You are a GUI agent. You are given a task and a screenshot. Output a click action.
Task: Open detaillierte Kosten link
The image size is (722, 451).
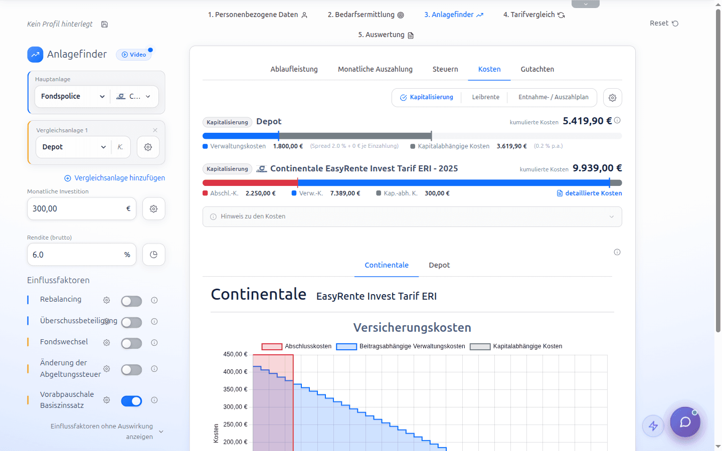pyautogui.click(x=589, y=193)
